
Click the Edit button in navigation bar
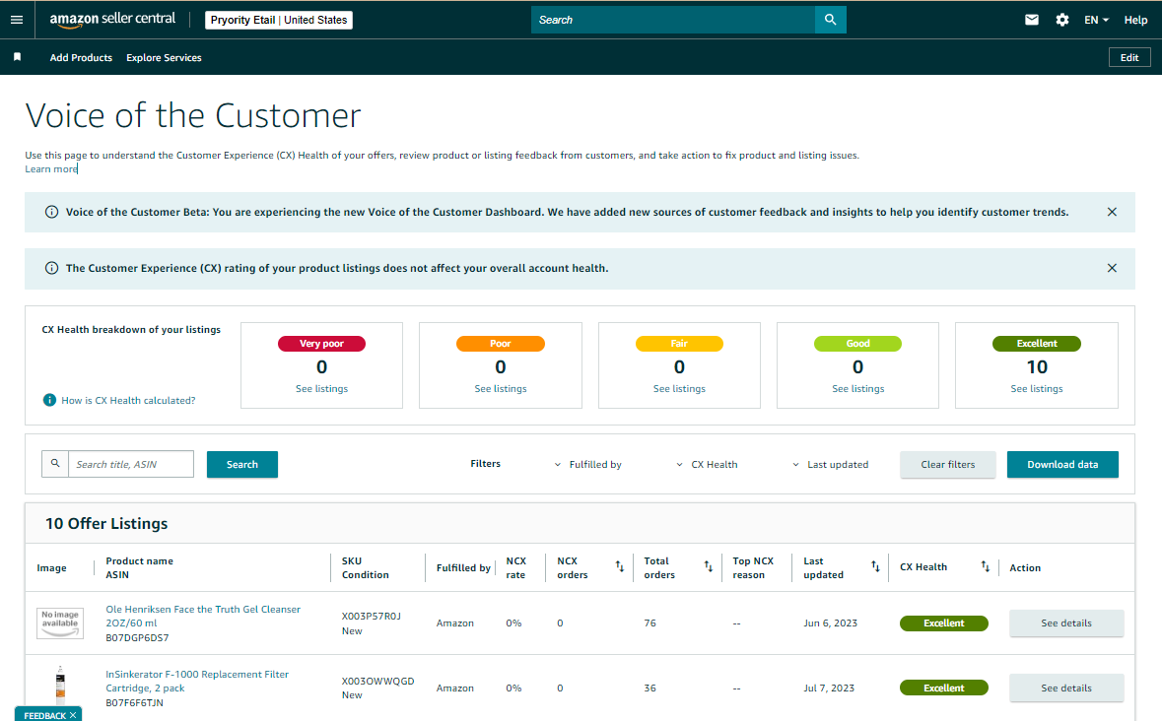click(x=1129, y=57)
